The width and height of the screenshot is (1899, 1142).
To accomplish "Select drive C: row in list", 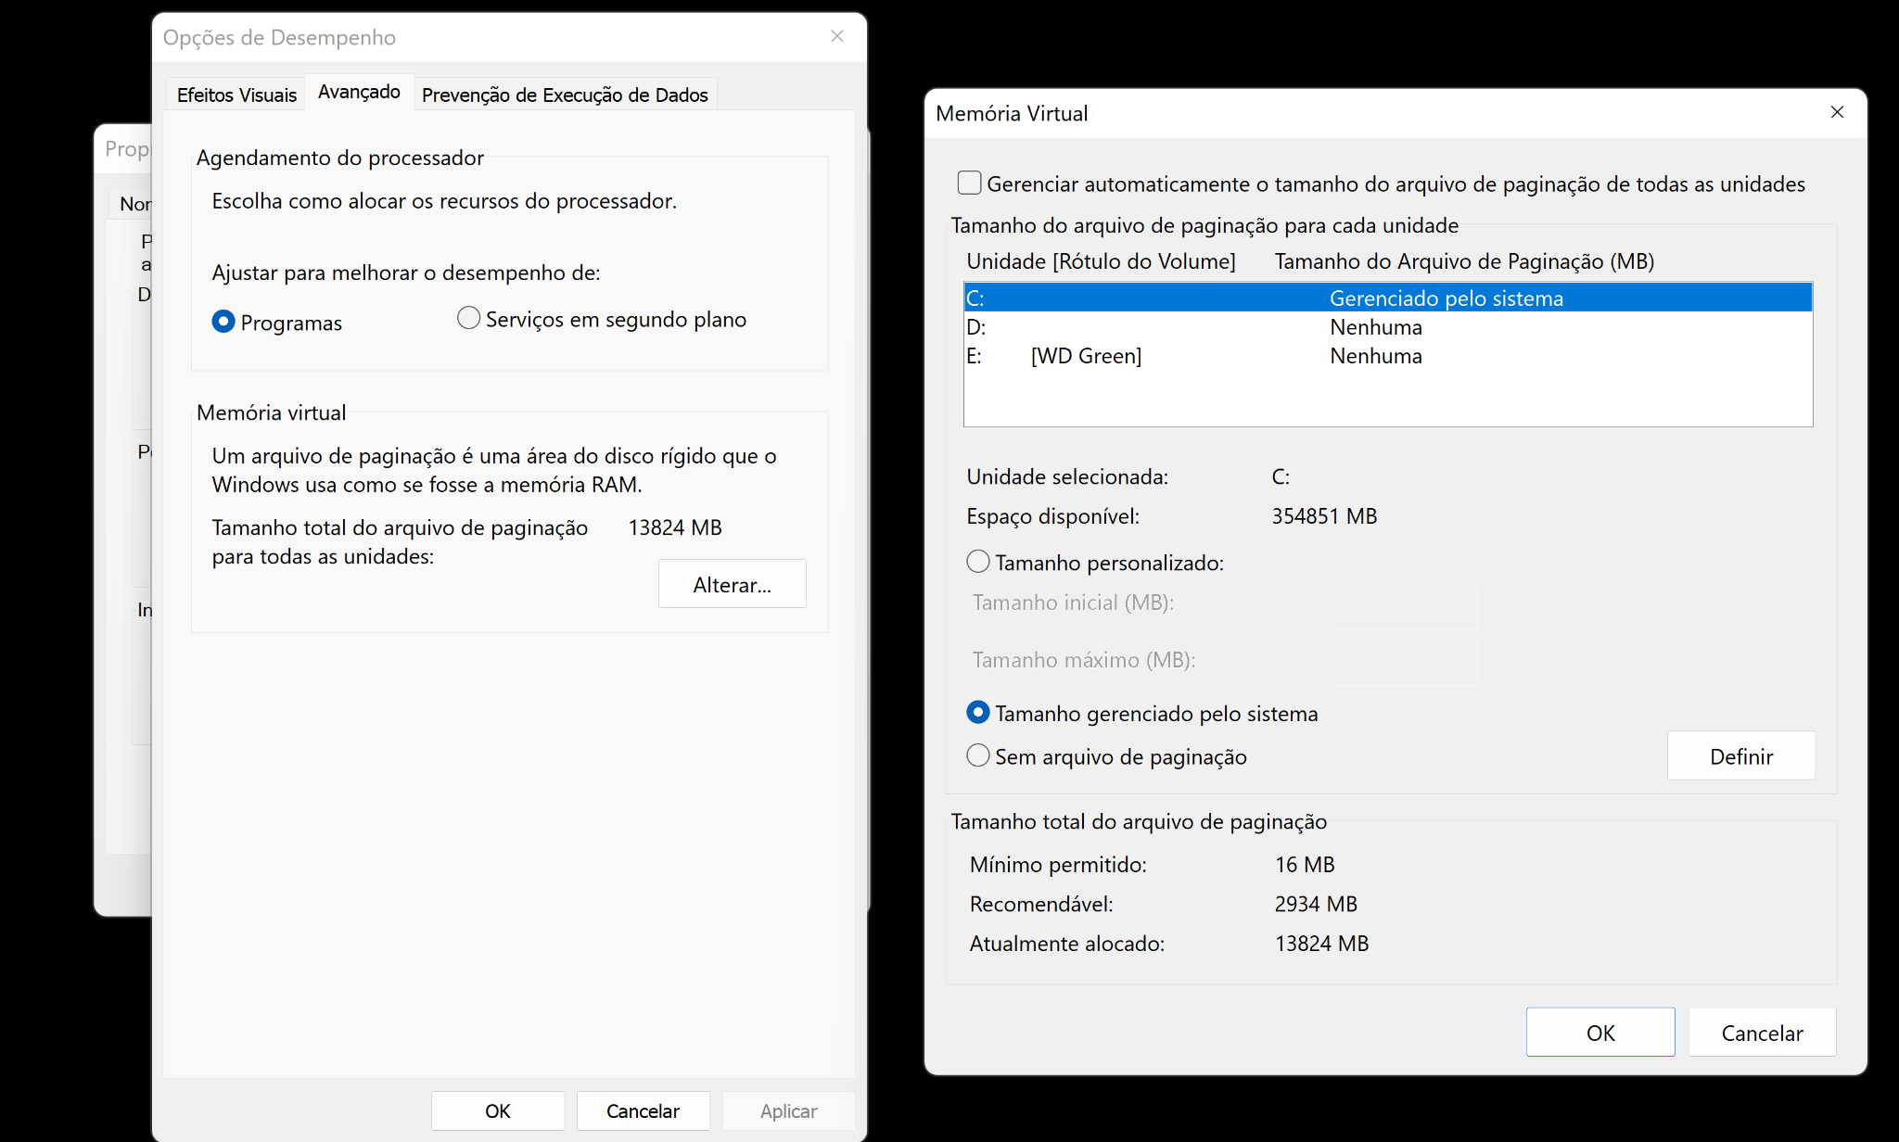I will 1388,298.
